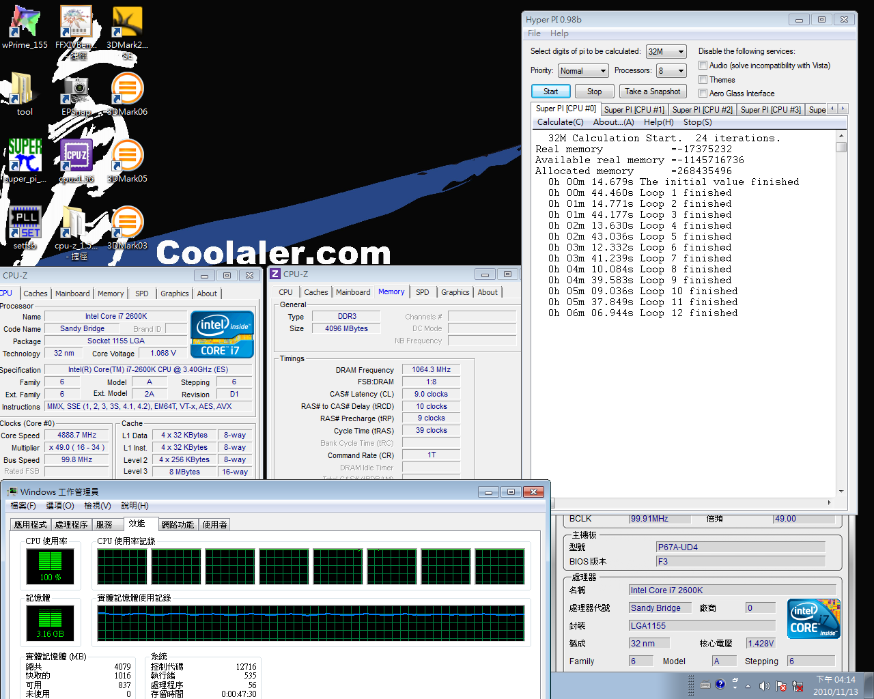Switch to Super PI [CPU #3] tab
This screenshot has width=874, height=699.
click(x=770, y=110)
